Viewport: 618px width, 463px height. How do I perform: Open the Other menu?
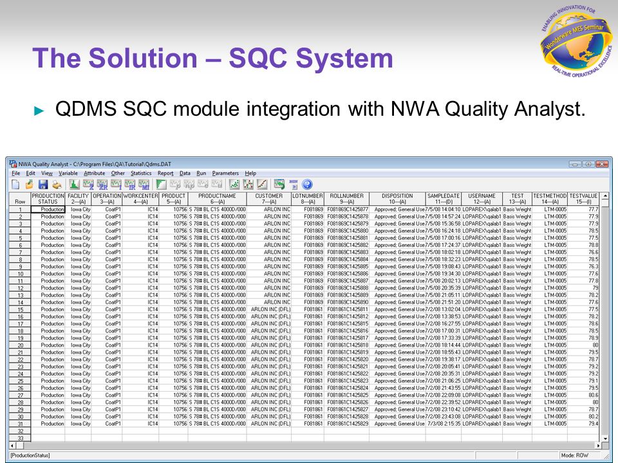pos(118,173)
